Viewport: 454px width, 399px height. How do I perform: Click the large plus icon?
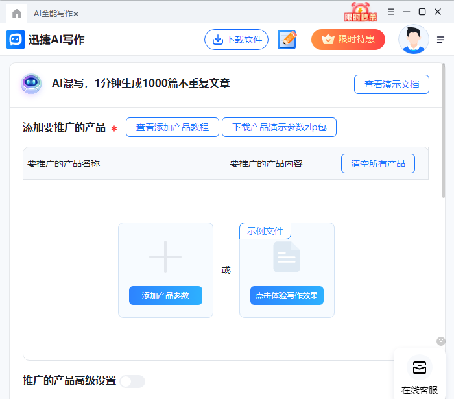click(165, 256)
